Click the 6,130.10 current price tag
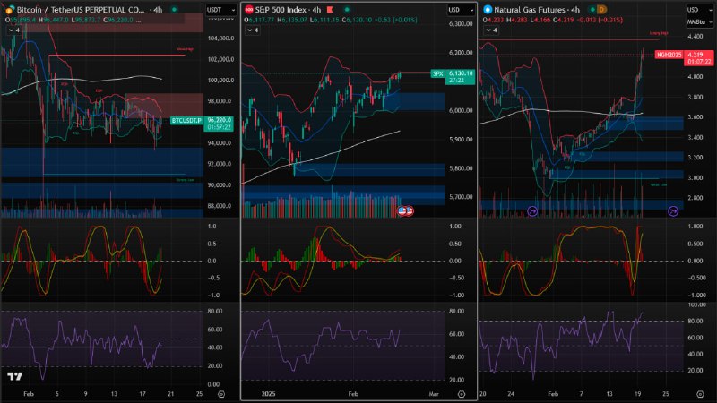Image resolution: width=717 pixels, height=403 pixels. coord(461,77)
